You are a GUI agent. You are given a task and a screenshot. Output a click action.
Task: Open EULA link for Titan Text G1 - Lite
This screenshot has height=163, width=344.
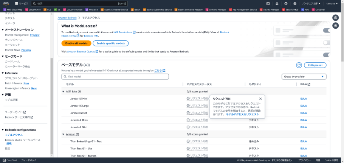[304, 149]
